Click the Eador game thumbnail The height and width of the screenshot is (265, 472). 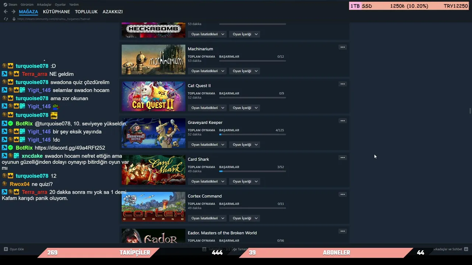pyautogui.click(x=153, y=236)
